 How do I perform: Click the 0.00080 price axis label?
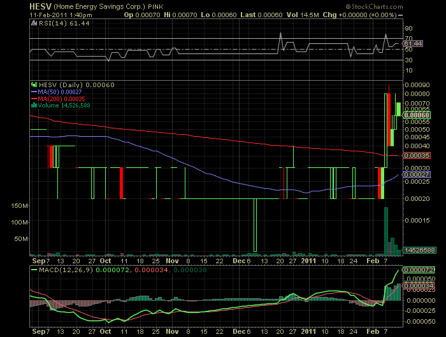click(417, 93)
